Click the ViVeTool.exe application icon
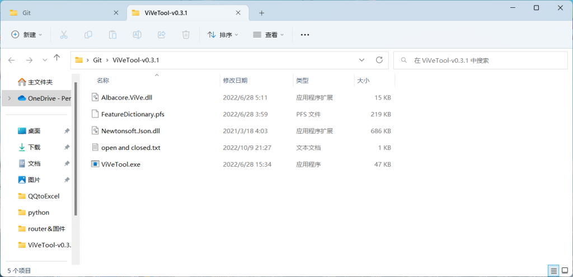The image size is (573, 277). (x=95, y=164)
